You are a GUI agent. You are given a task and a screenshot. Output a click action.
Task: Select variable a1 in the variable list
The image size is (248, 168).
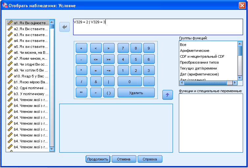point(31,23)
